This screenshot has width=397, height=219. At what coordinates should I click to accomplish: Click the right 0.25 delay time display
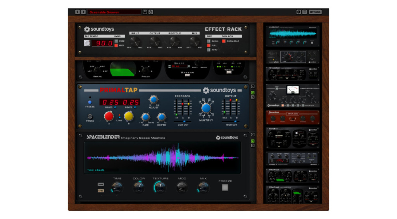(131, 102)
